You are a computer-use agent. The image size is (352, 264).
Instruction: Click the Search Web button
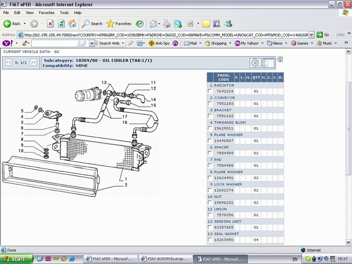click(x=109, y=43)
